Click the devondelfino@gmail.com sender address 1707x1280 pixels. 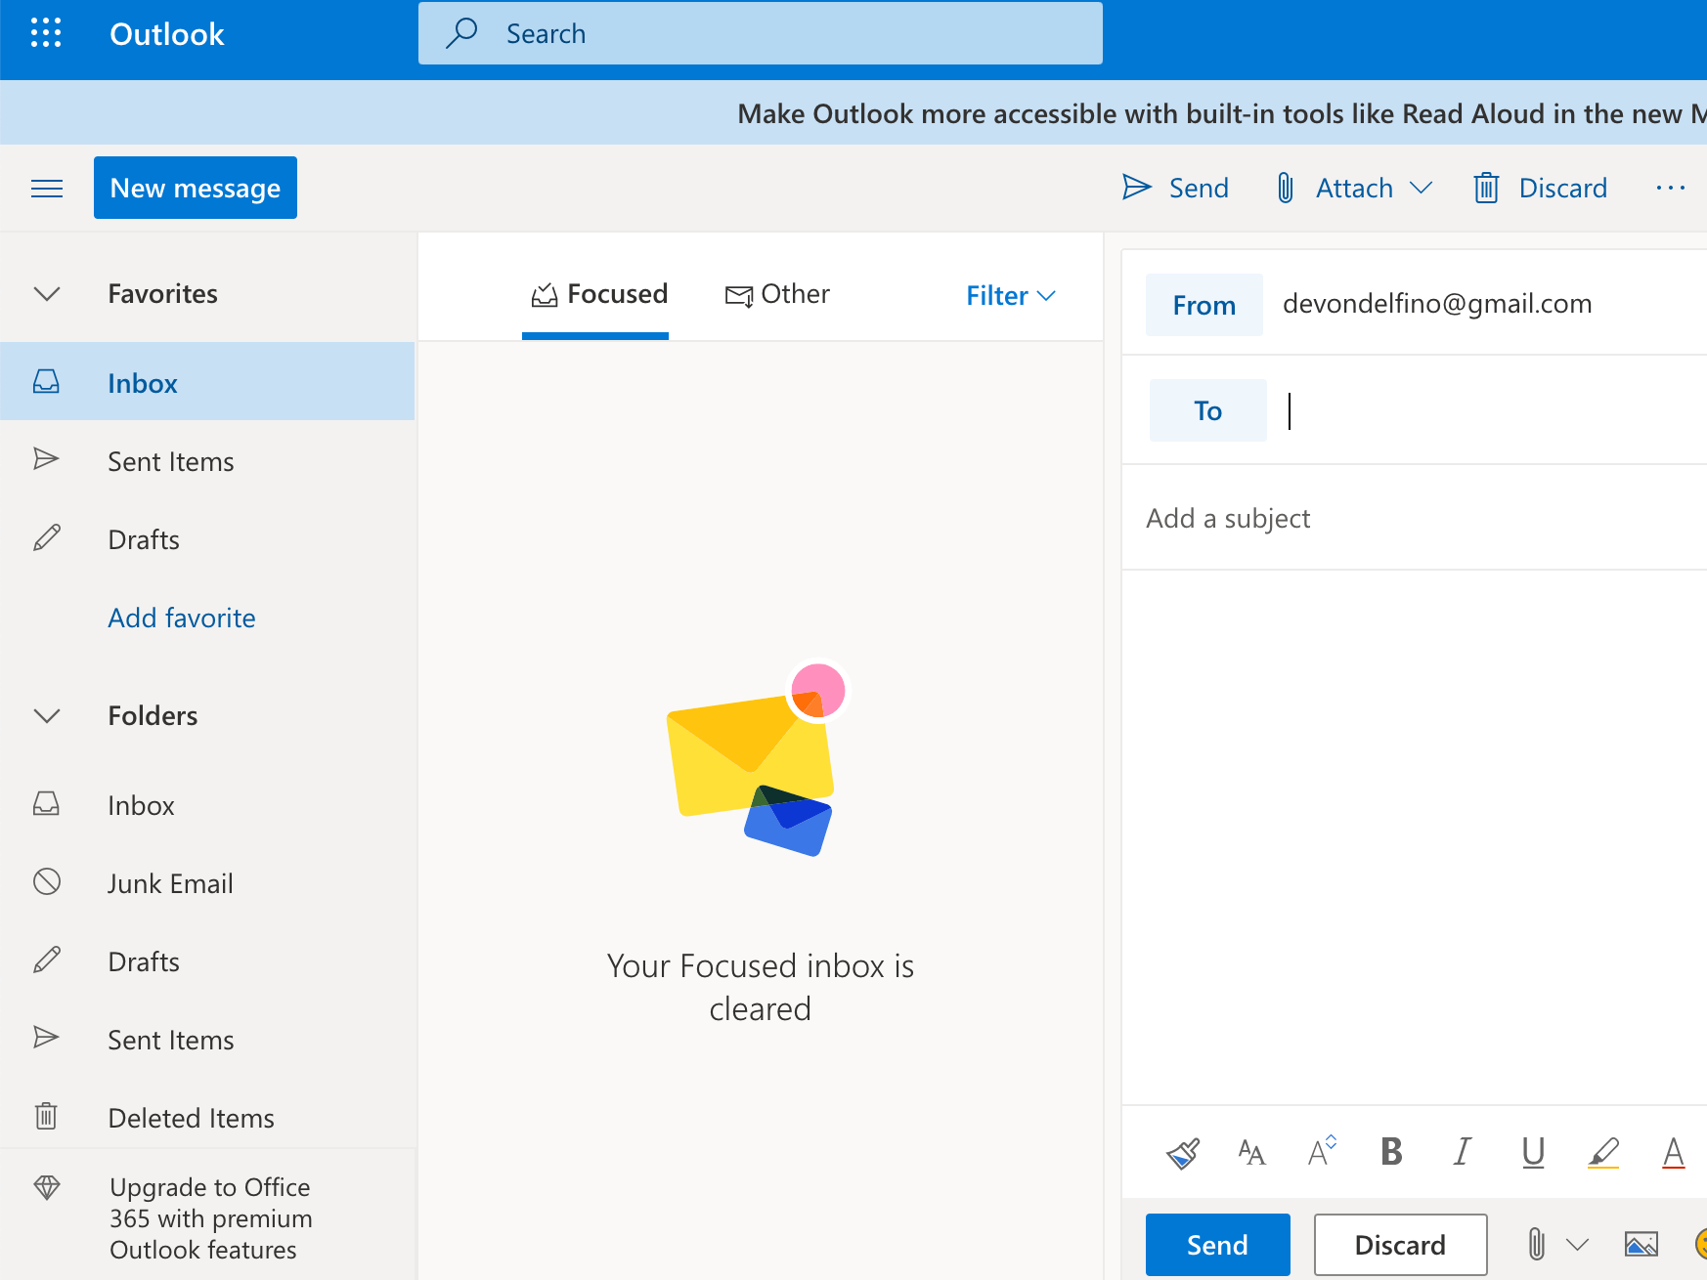coord(1437,304)
